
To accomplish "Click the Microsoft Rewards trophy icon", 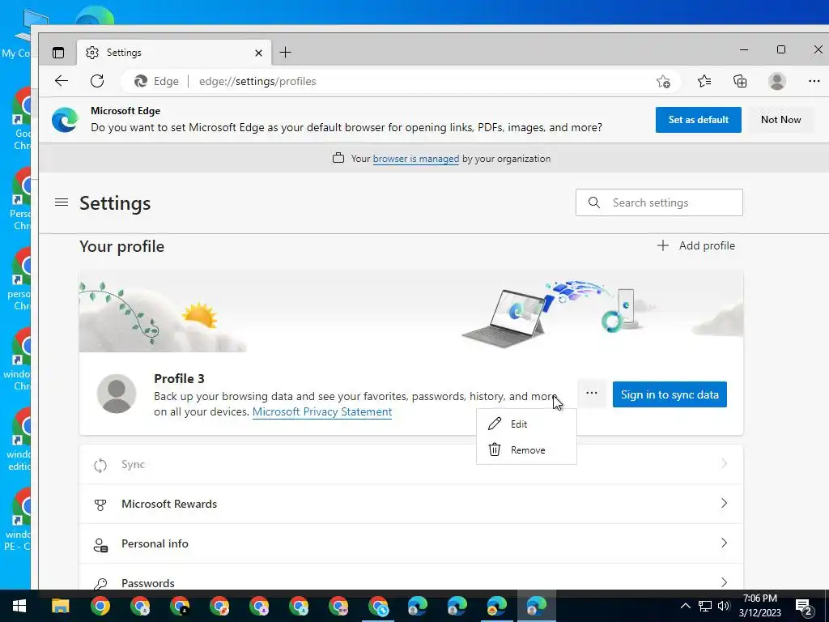I will pos(100,505).
